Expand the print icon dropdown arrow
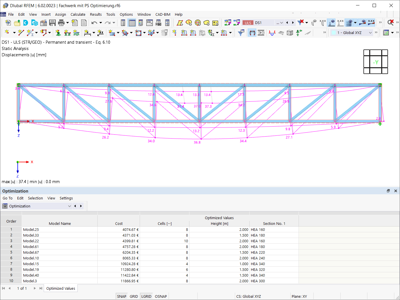Image resolution: width=400 pixels, height=300 pixels. [x=67, y=23]
